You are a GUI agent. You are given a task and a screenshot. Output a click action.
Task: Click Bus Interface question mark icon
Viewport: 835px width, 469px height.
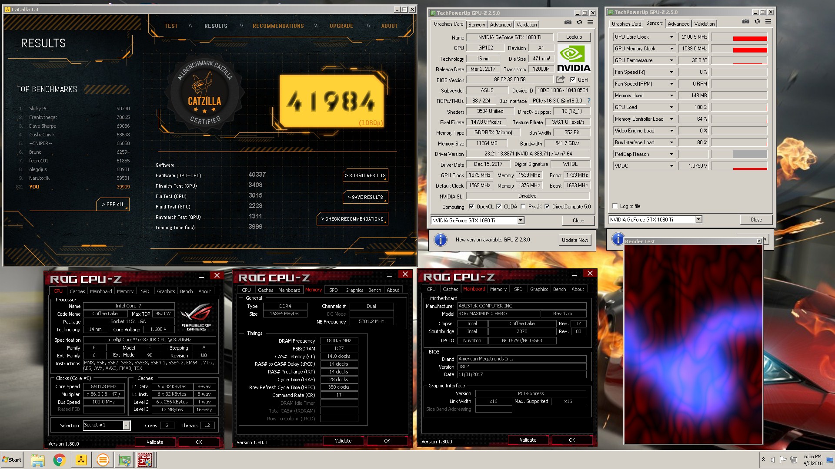coord(589,101)
